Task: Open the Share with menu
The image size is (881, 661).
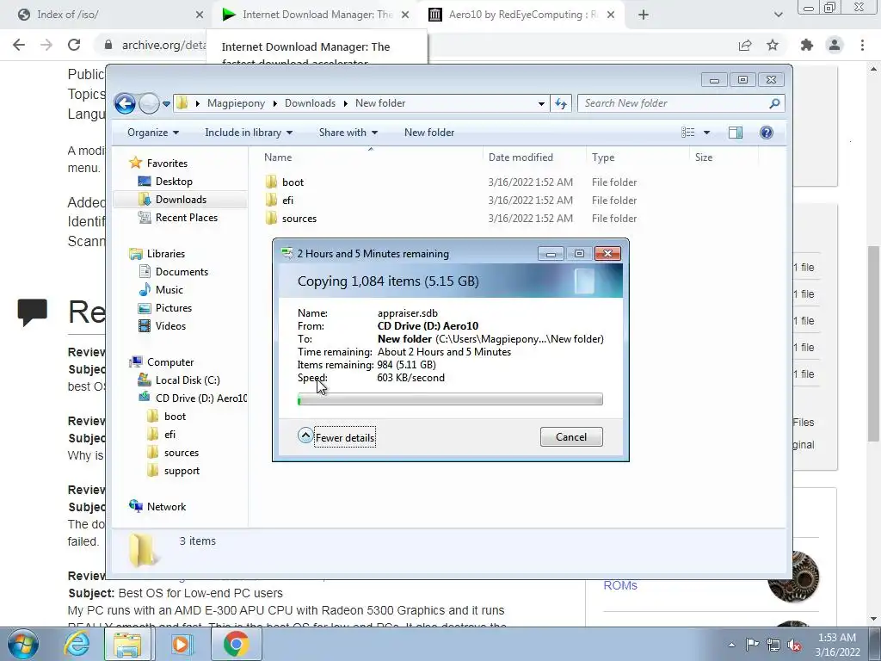Action: [x=348, y=133]
